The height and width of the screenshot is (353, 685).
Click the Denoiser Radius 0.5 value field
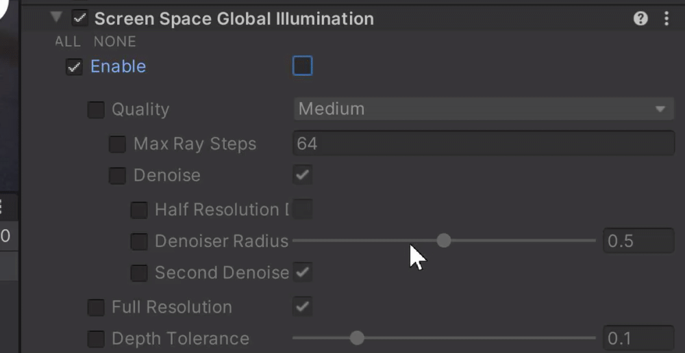point(638,241)
